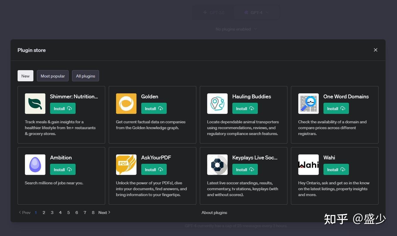Screen dimensions: 397x236
Task: Install the One Word Domains plugin
Action: point(336,108)
